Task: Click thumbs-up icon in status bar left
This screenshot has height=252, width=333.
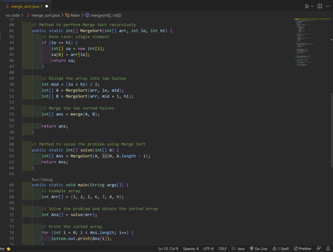Action: point(8,249)
